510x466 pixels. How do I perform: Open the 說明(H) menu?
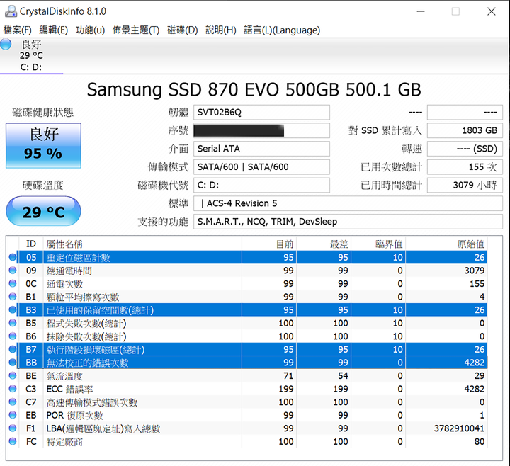pos(221,30)
